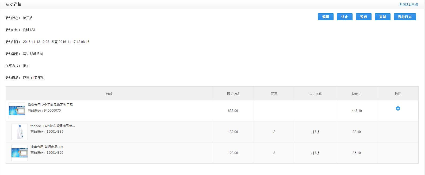
Task: Open thumbnail of product 150014369
Action: tap(20, 153)
